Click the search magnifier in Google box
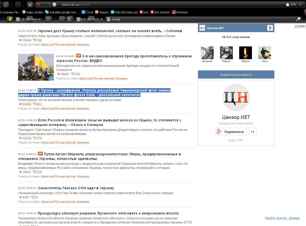The image size is (306, 226). [x=298, y=19]
